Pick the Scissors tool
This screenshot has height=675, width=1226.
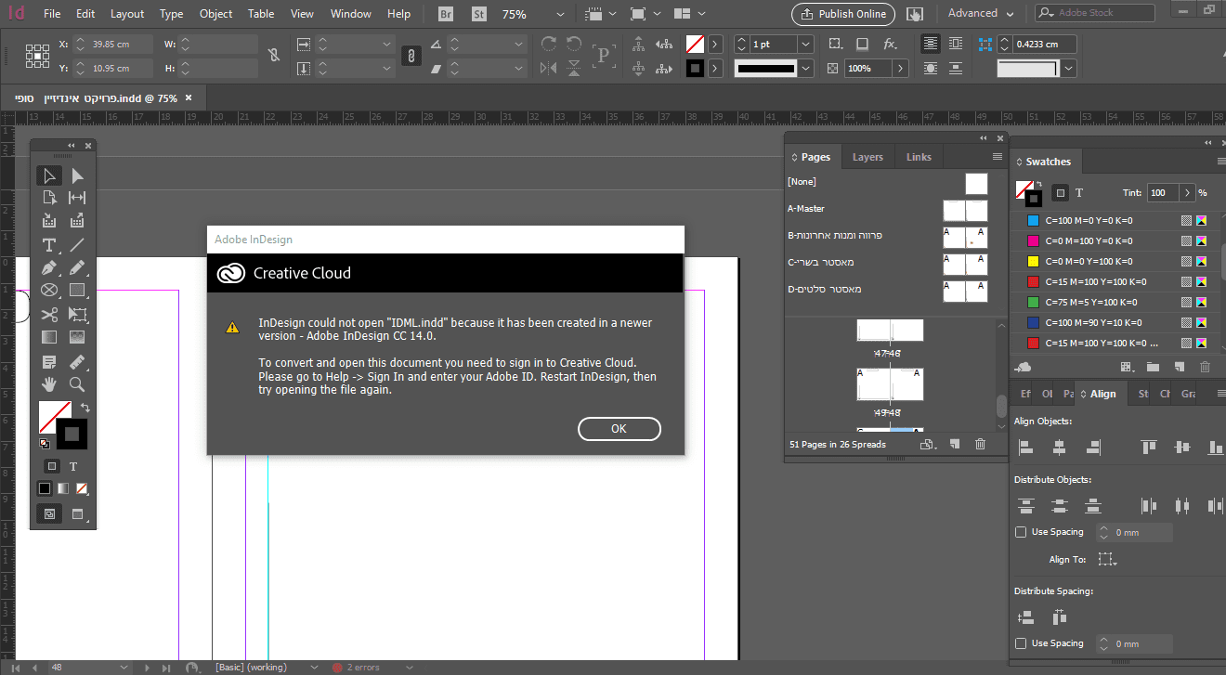click(49, 315)
